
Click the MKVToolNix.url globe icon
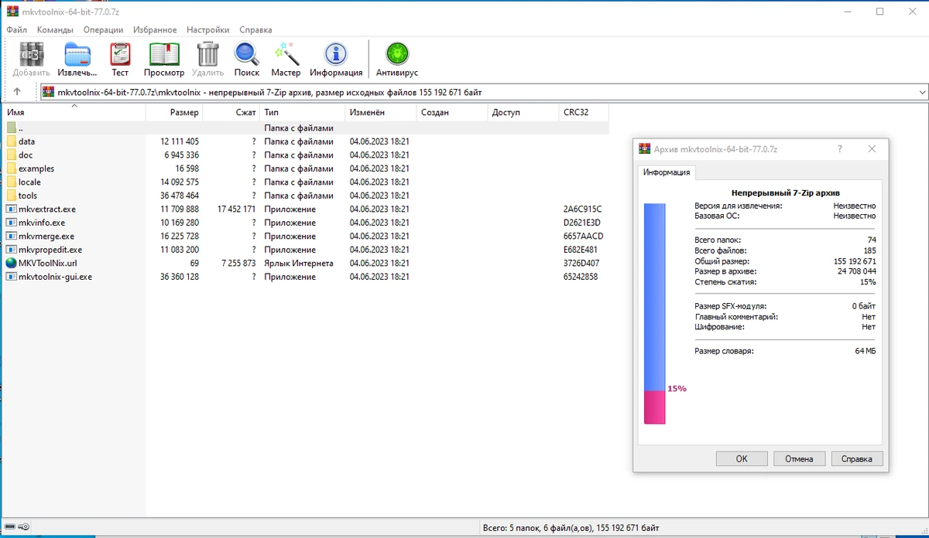point(11,264)
